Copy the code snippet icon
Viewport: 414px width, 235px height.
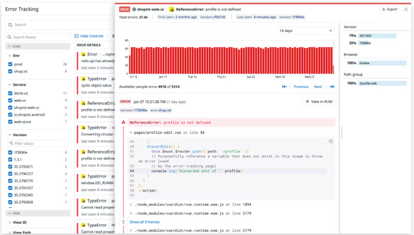[x=331, y=142]
